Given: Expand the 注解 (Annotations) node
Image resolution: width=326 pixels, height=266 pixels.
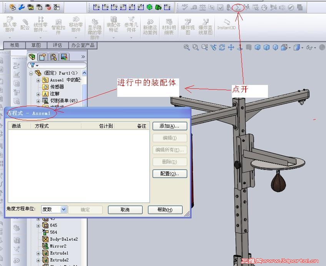Looking at the screenshot, I should (38, 94).
